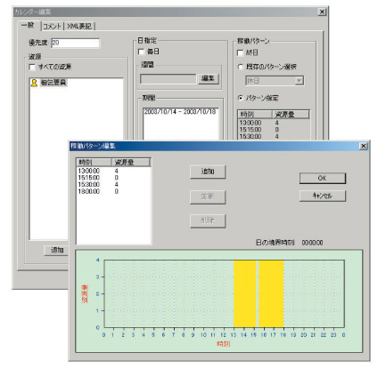Select the パターン指定 radio button
The width and height of the screenshot is (386, 369).
[x=240, y=98]
